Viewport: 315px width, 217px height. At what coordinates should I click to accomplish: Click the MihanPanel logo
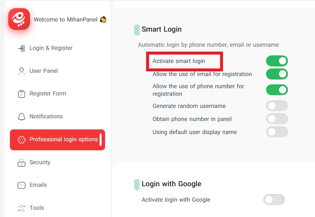pyautogui.click(x=19, y=19)
